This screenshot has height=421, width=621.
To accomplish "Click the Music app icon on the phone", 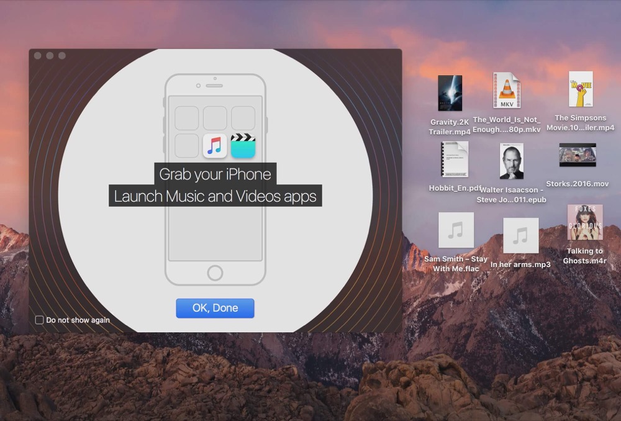I will pos(215,146).
